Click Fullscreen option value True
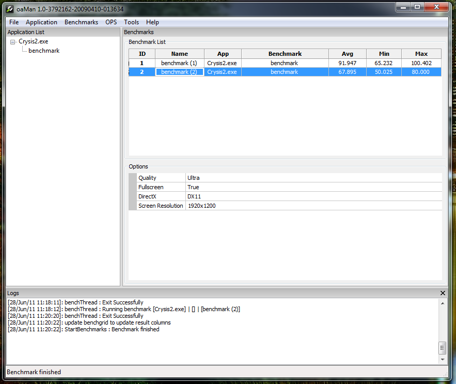 313,187
